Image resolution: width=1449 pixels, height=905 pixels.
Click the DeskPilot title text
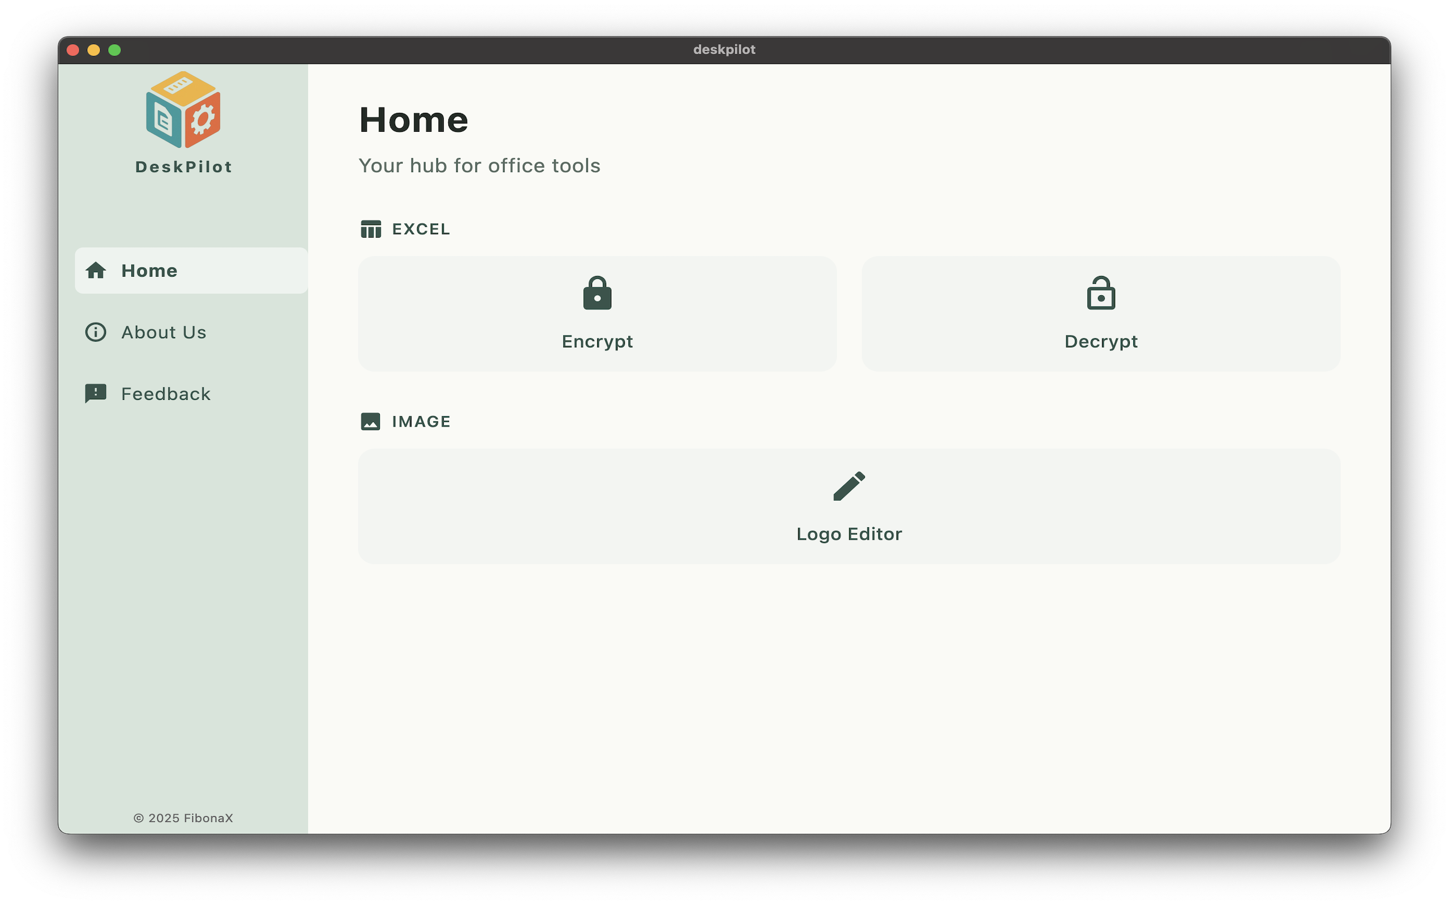click(183, 166)
